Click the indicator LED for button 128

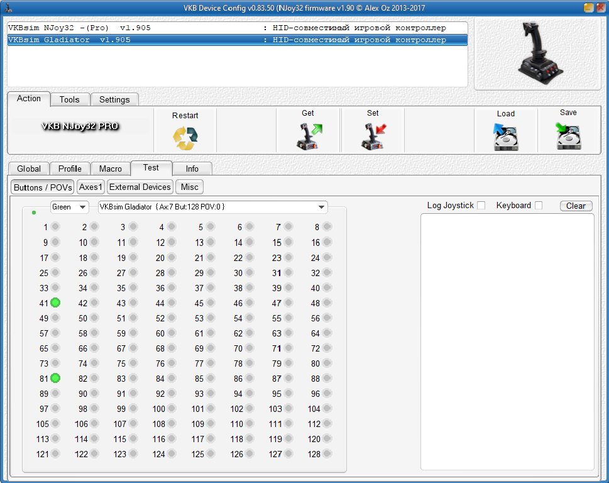tap(327, 454)
